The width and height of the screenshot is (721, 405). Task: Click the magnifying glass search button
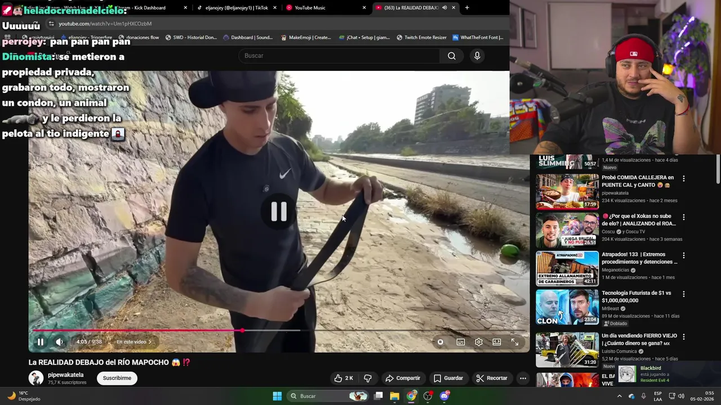452,56
